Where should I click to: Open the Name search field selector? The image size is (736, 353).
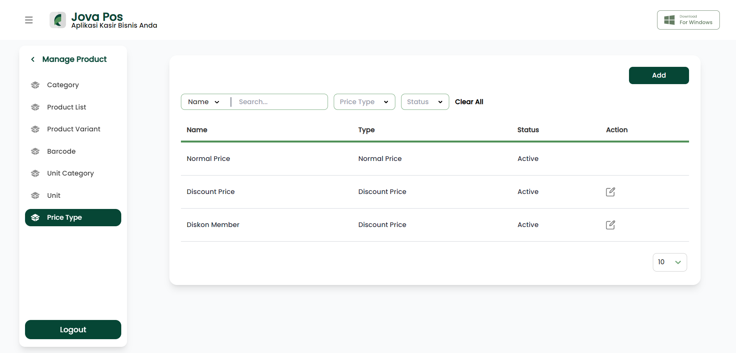tap(204, 102)
